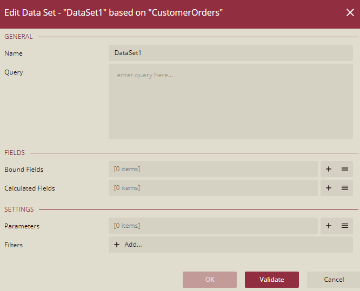Close the Edit Data Set dialog
The height and width of the screenshot is (291, 360).
(x=350, y=12)
